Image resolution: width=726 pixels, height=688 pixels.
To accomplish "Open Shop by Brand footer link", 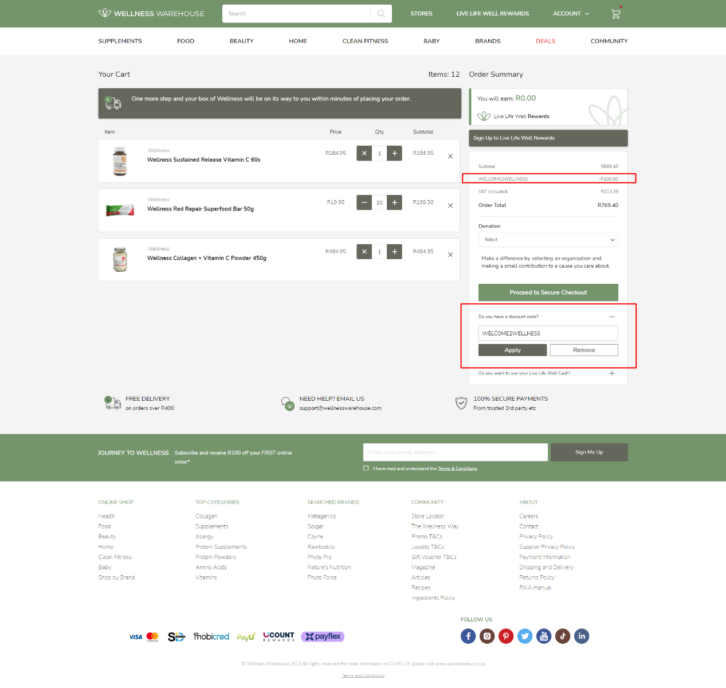I will (116, 578).
